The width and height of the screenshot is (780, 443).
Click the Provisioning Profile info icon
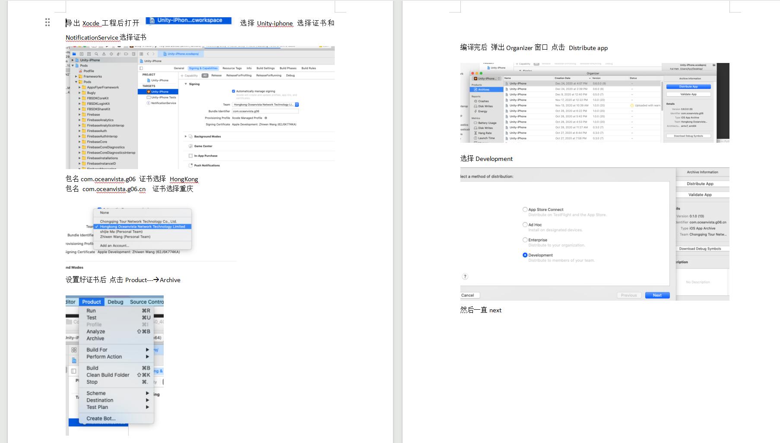point(266,118)
